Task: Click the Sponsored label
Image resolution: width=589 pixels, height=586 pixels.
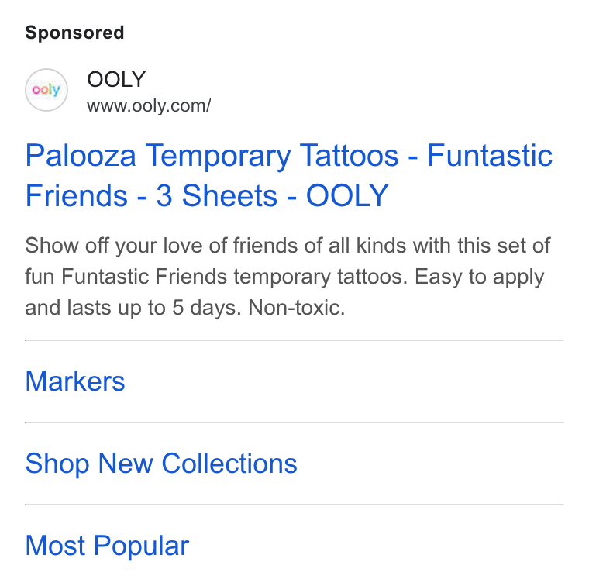Action: [74, 33]
